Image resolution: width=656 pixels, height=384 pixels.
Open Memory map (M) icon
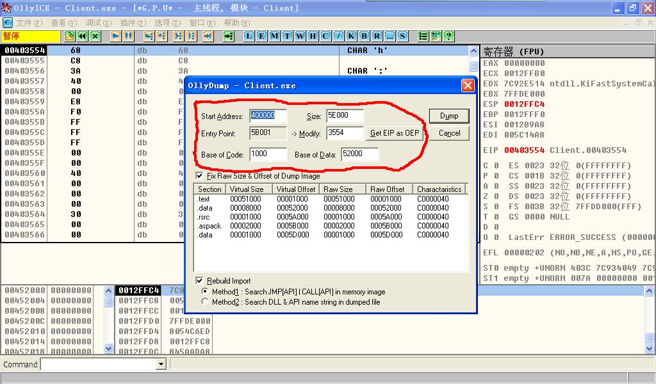click(x=274, y=36)
